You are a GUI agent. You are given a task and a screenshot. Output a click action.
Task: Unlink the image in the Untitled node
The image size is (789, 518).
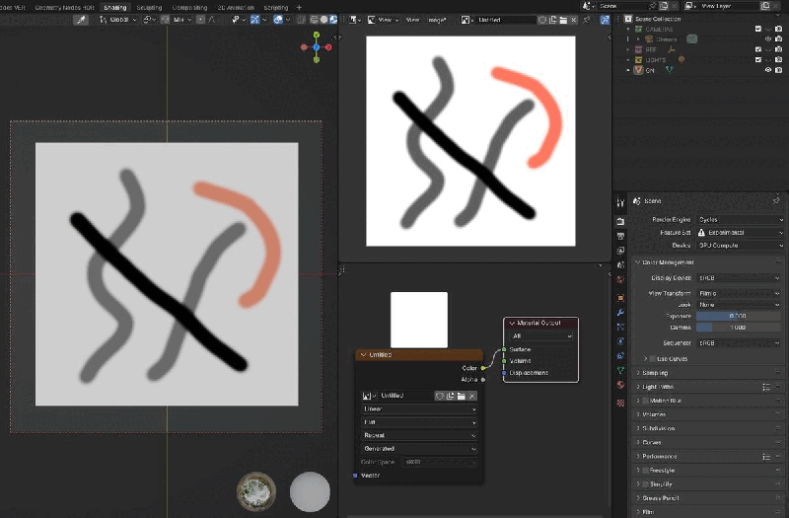(x=472, y=397)
